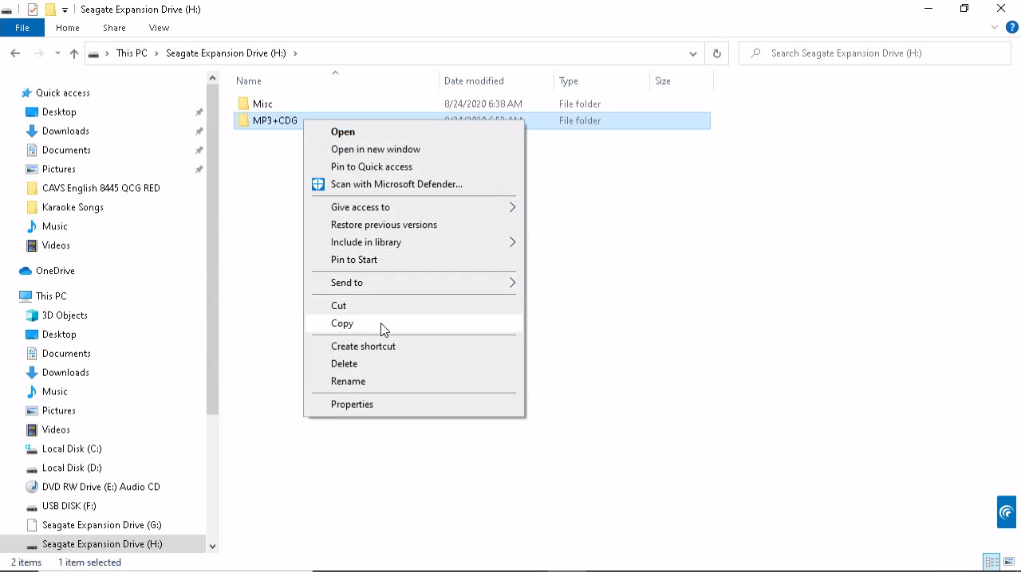Open DVD RW Drive (E:) Audio CD
Screen dimensions: 1021x572
pos(101,488)
